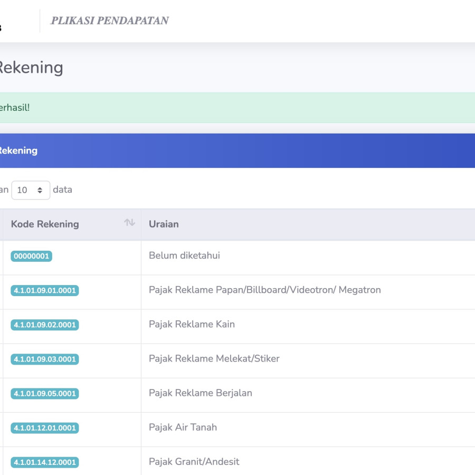Select badge 4.1.01.09.03.0001 beside Pajak Reklame Melekat/Stiker
Viewport: 475px width, 475px height.
click(45, 359)
